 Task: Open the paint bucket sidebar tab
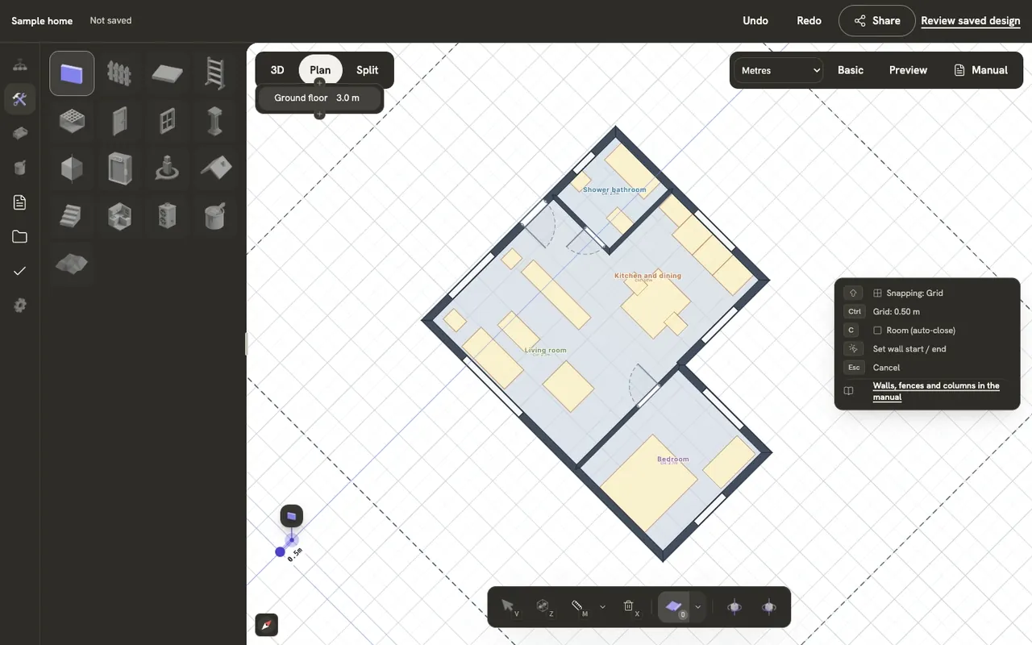pos(20,168)
